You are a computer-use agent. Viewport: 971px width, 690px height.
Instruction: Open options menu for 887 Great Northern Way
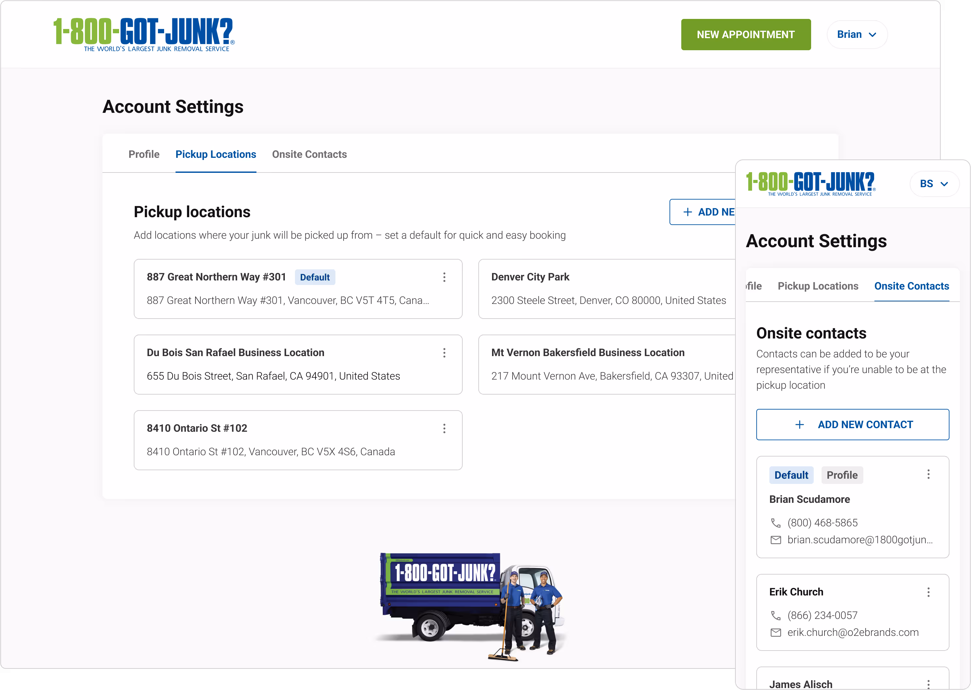tap(444, 277)
